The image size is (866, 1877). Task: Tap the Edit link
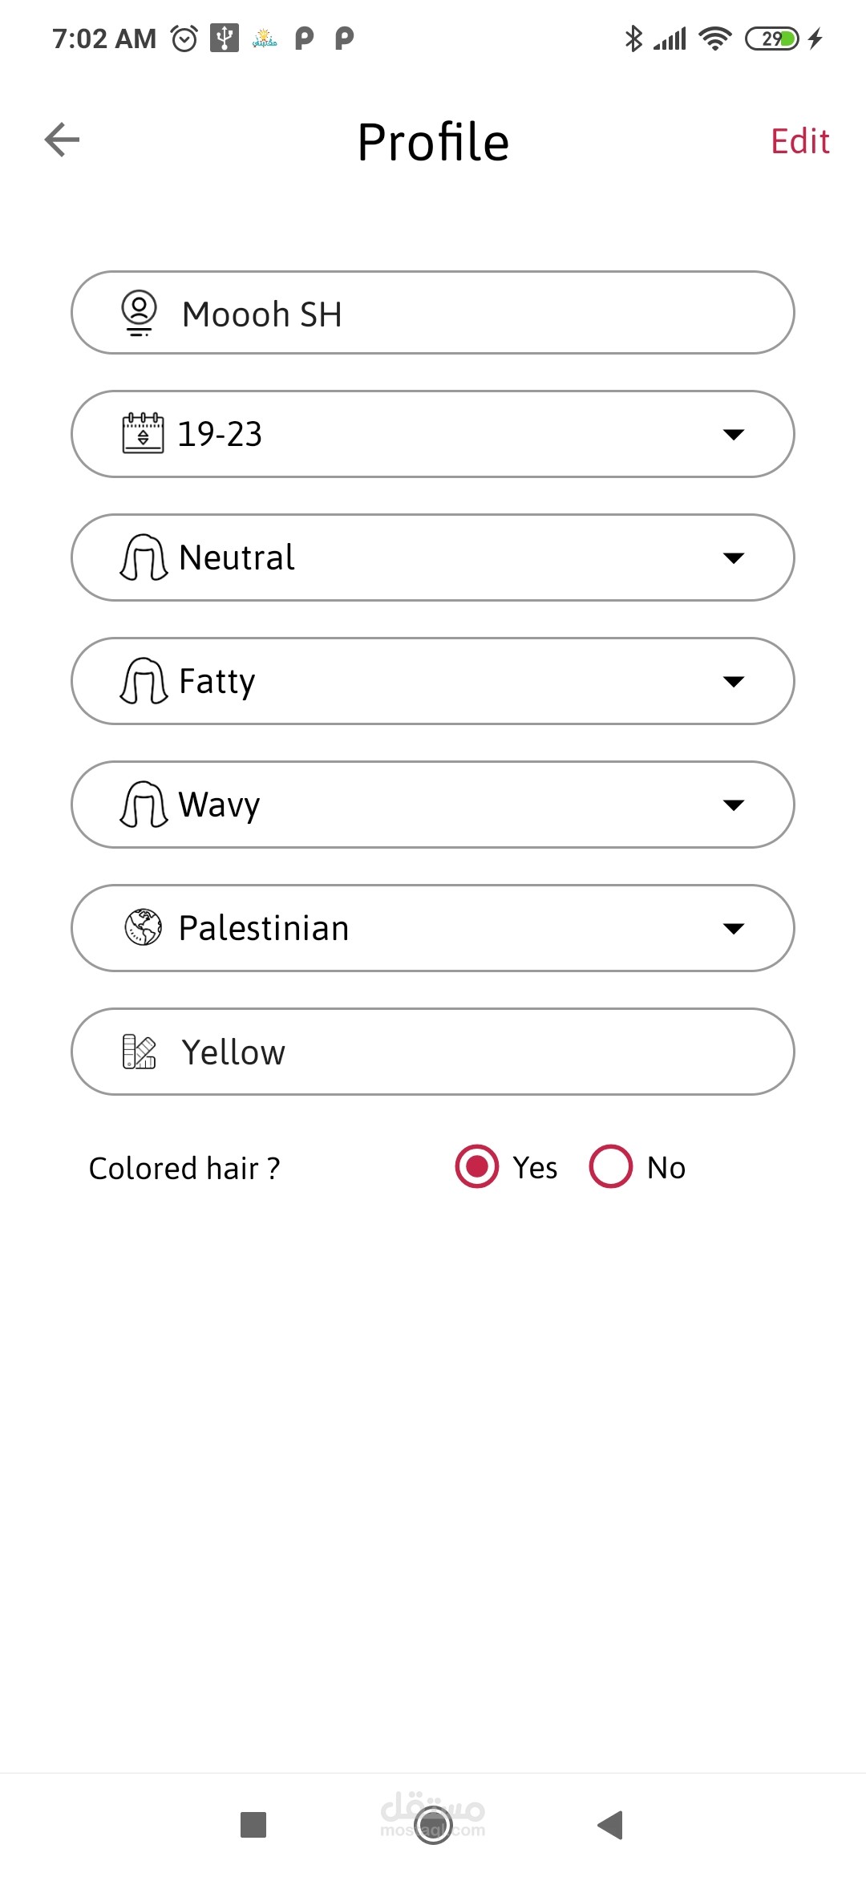coord(799,141)
